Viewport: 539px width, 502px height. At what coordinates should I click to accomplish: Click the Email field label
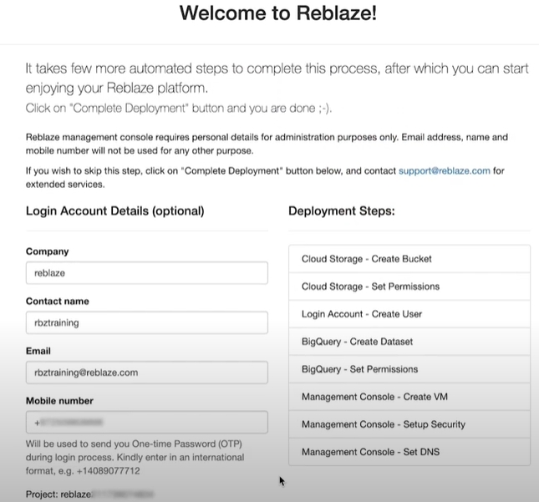38,351
